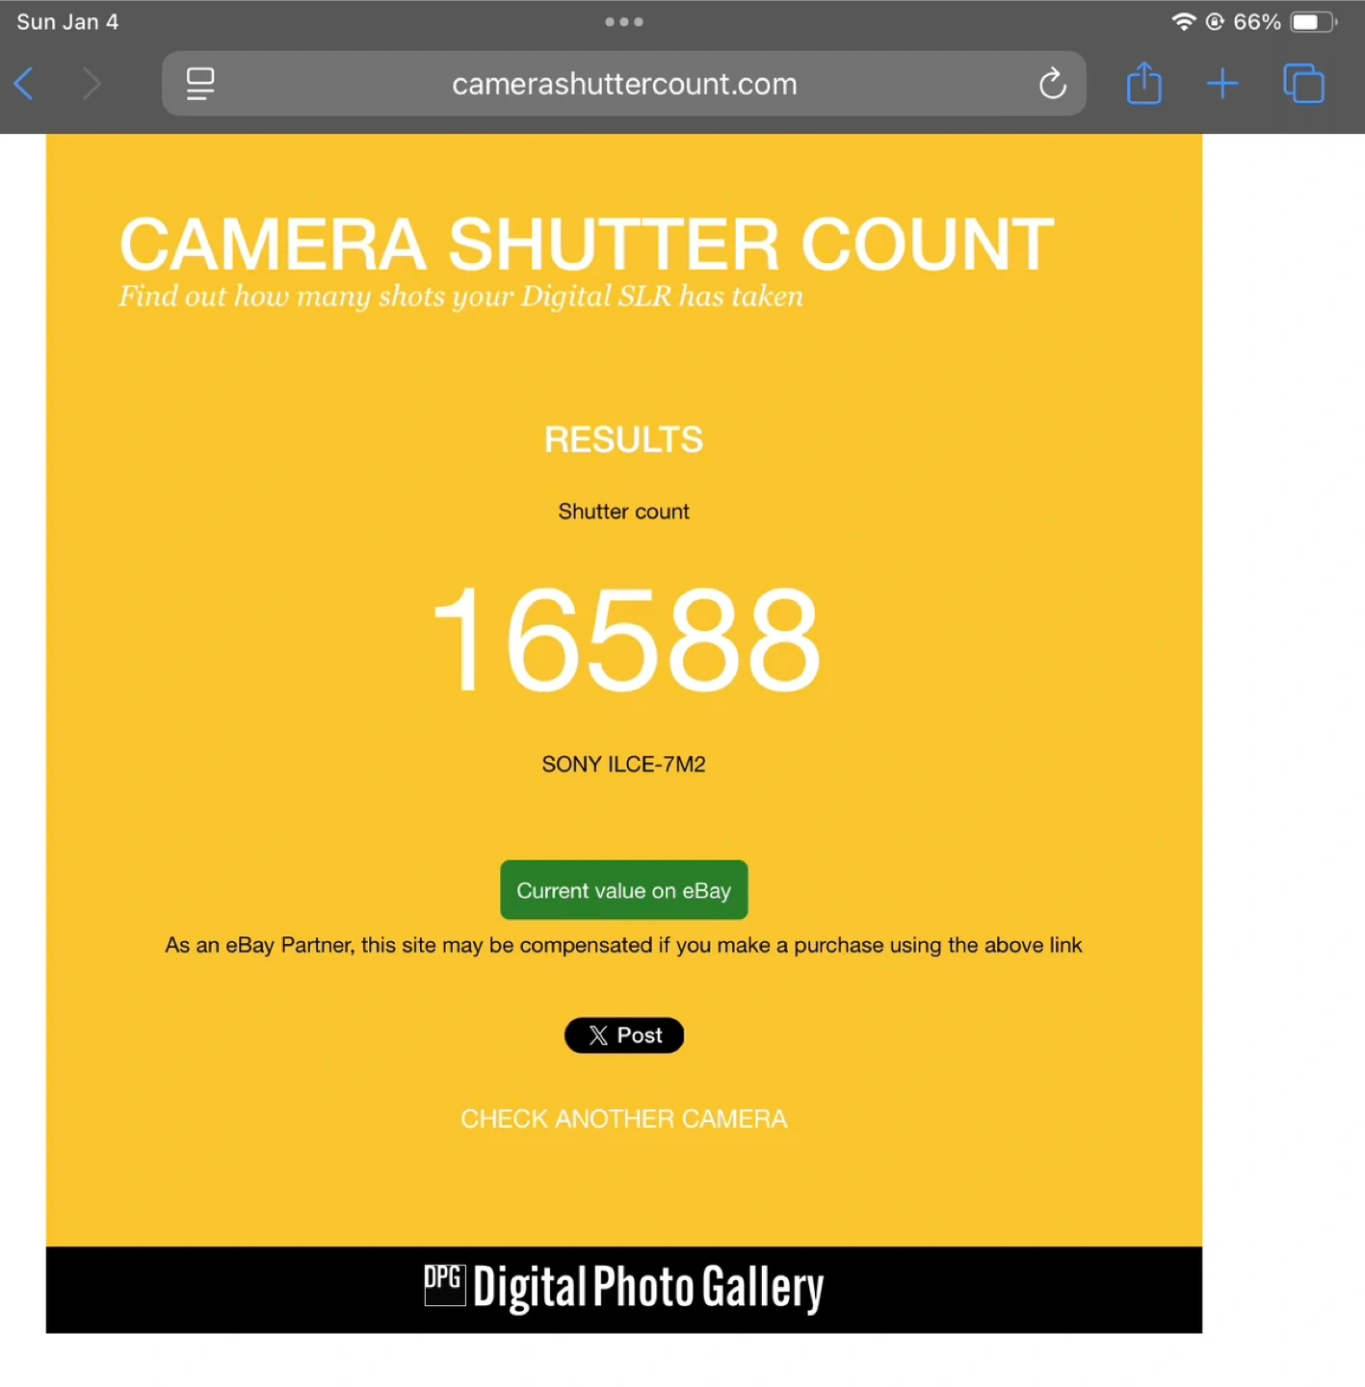Go back using Safari back arrow
The image size is (1365, 1387).
pyautogui.click(x=24, y=84)
